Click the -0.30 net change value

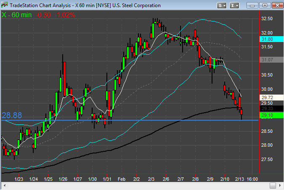click(x=43, y=15)
